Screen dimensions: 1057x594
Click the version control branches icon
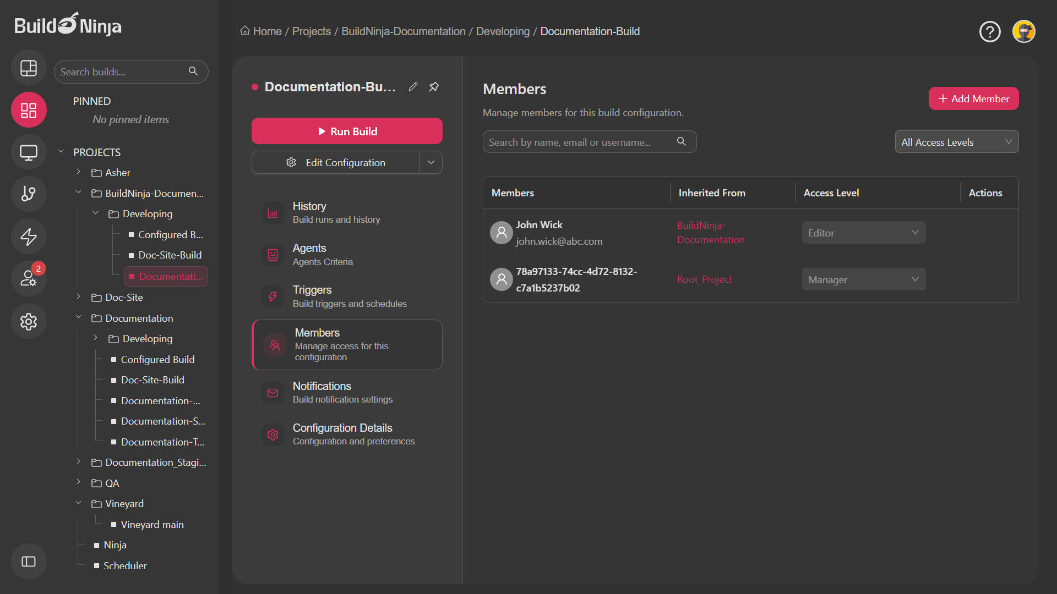[x=28, y=194]
